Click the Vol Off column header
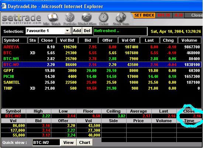203x148 pixels. coord(129,40)
